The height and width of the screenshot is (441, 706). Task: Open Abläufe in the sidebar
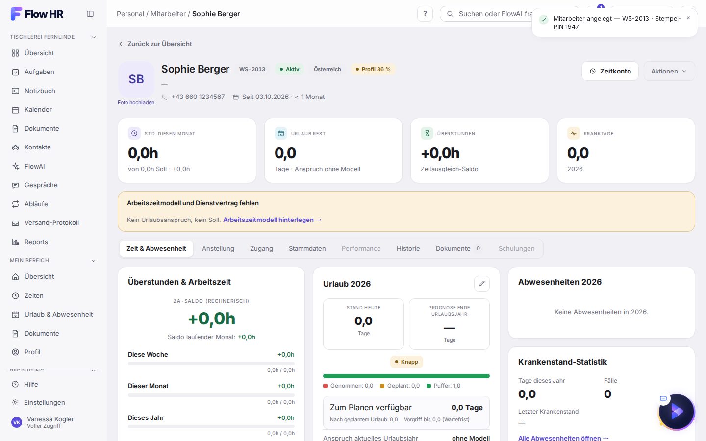click(x=53, y=204)
